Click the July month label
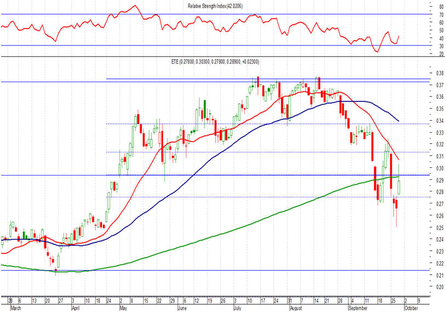 [x=237, y=308]
